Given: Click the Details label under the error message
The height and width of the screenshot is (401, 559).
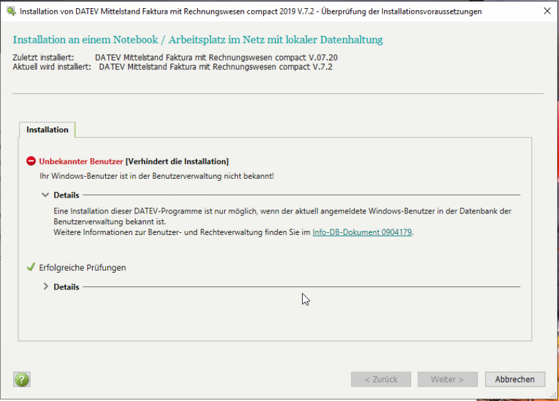Looking at the screenshot, I should [66, 195].
